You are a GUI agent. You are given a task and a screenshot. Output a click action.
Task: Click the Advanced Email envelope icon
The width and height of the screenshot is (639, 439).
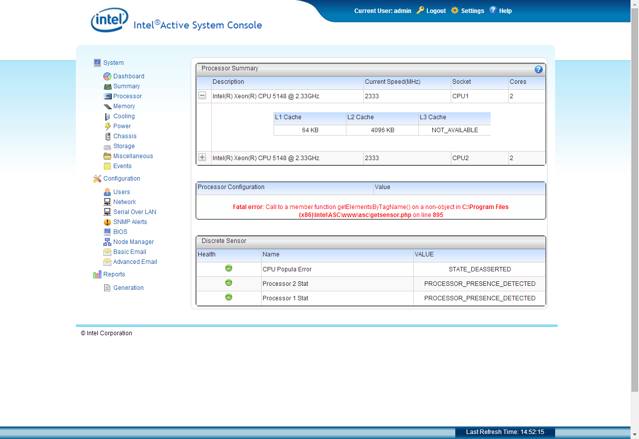[107, 262]
